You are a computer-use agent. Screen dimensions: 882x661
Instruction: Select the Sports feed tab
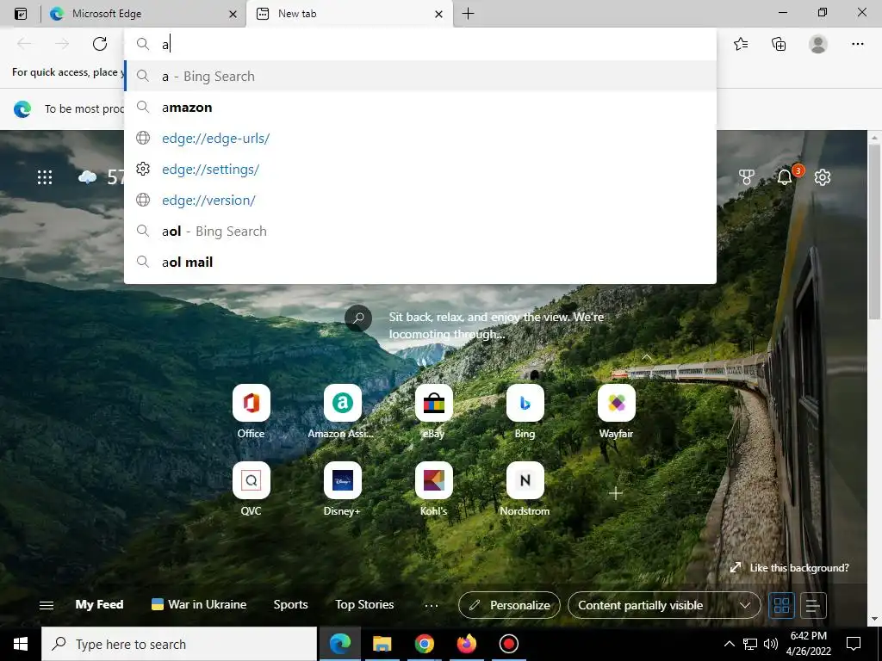[290, 604]
